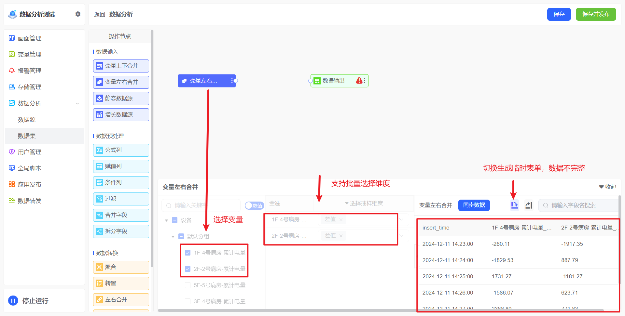Viewport: 625px width, 316px height.
Task: Select the 静态数据源 node icon
Action: click(x=99, y=99)
